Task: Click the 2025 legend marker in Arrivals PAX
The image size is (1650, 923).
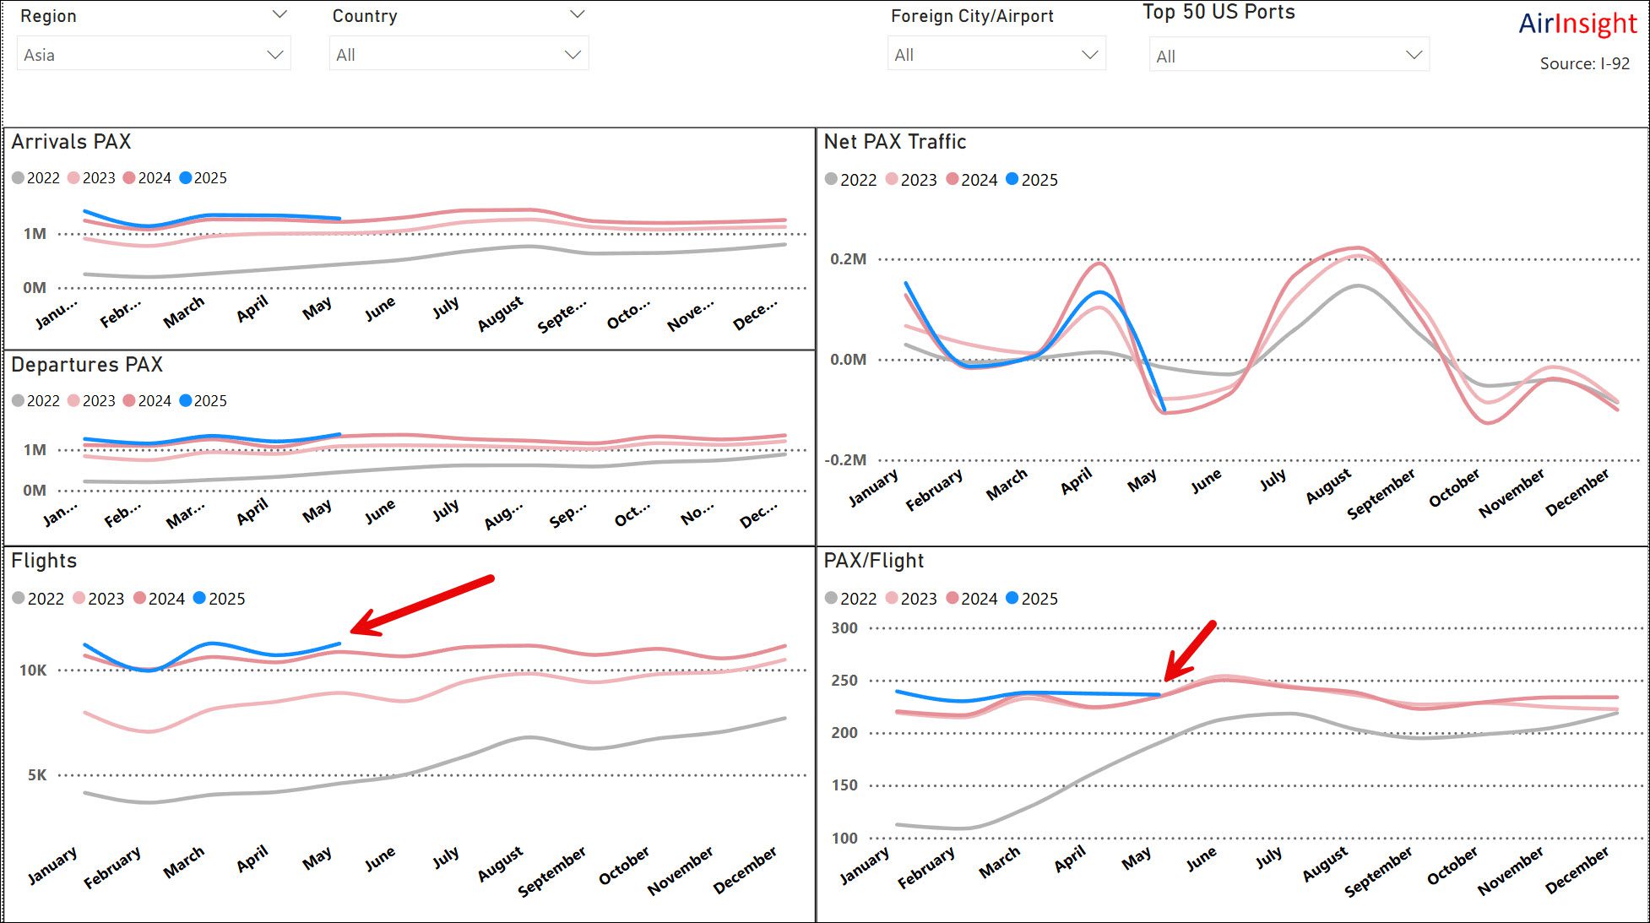Action: pyautogui.click(x=186, y=178)
